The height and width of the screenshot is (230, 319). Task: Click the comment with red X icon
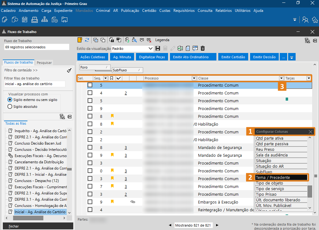(x=149, y=40)
